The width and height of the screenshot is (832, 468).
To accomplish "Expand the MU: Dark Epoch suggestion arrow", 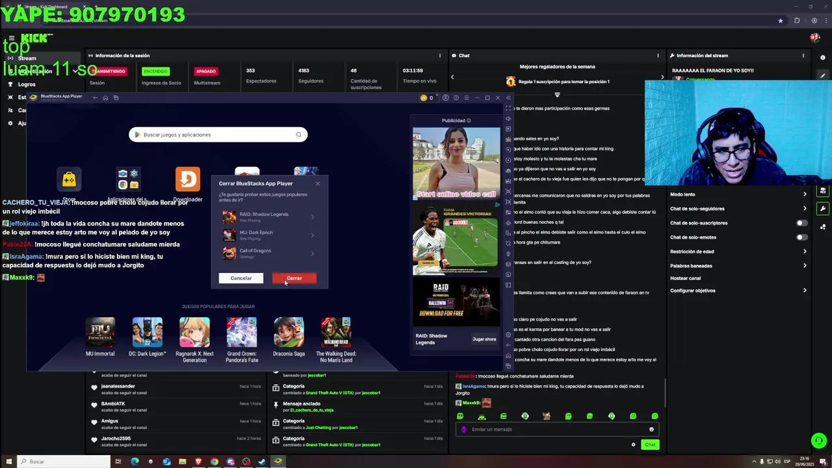I will [312, 235].
